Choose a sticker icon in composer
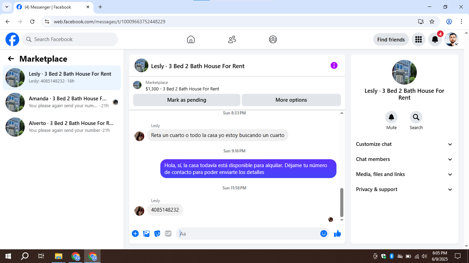 pyautogui.click(x=157, y=234)
